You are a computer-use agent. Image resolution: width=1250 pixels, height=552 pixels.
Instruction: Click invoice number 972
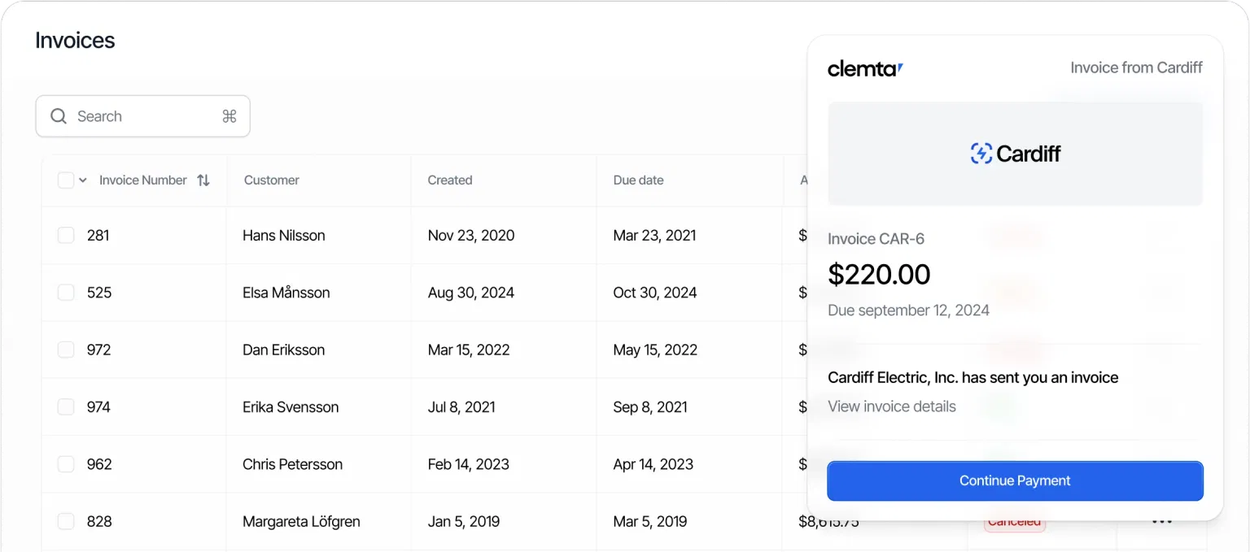pyautogui.click(x=99, y=350)
